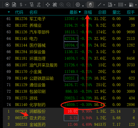Image resolution: width=138 pixels, height=128 pixels.
Task: Expand the percentage tool dropdown arrow
Action: [x=115, y=5]
